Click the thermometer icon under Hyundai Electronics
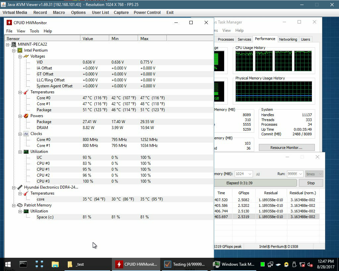Viewport: 339px width, 271px height. [26, 194]
